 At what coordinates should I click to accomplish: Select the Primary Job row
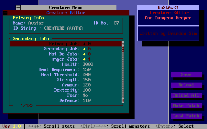[x=66, y=44]
